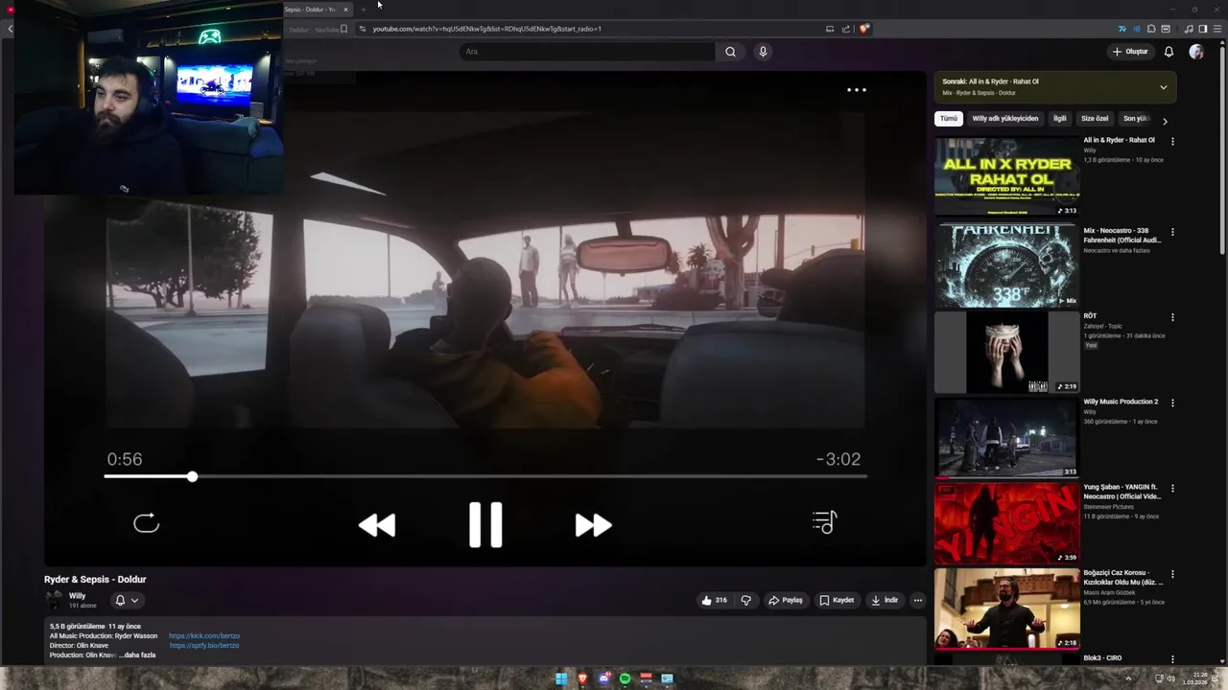
Task: Open subscription notification bell dropdown
Action: [127, 601]
